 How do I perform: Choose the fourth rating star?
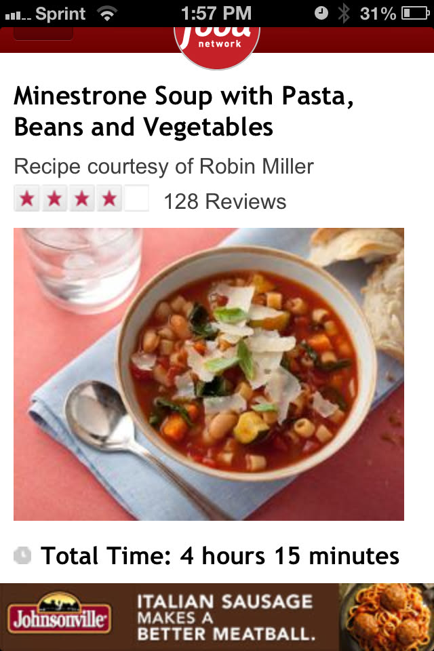108,199
